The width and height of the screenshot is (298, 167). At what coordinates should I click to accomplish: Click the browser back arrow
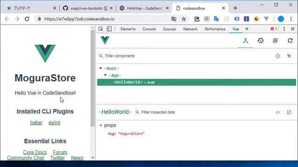(7, 19)
